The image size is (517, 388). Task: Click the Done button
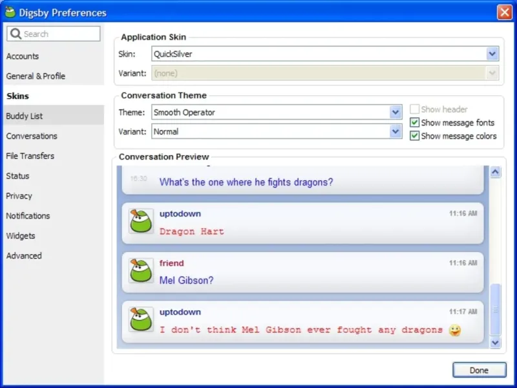click(x=479, y=370)
